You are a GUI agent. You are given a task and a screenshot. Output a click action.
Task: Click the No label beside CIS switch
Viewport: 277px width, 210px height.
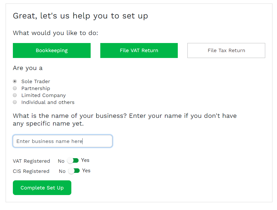point(62,171)
